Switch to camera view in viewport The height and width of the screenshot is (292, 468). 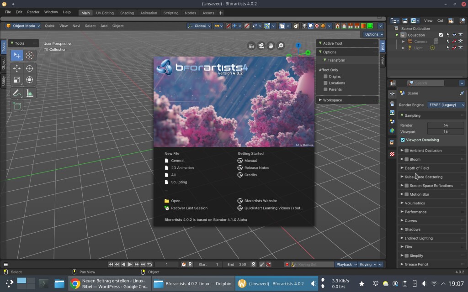(261, 46)
